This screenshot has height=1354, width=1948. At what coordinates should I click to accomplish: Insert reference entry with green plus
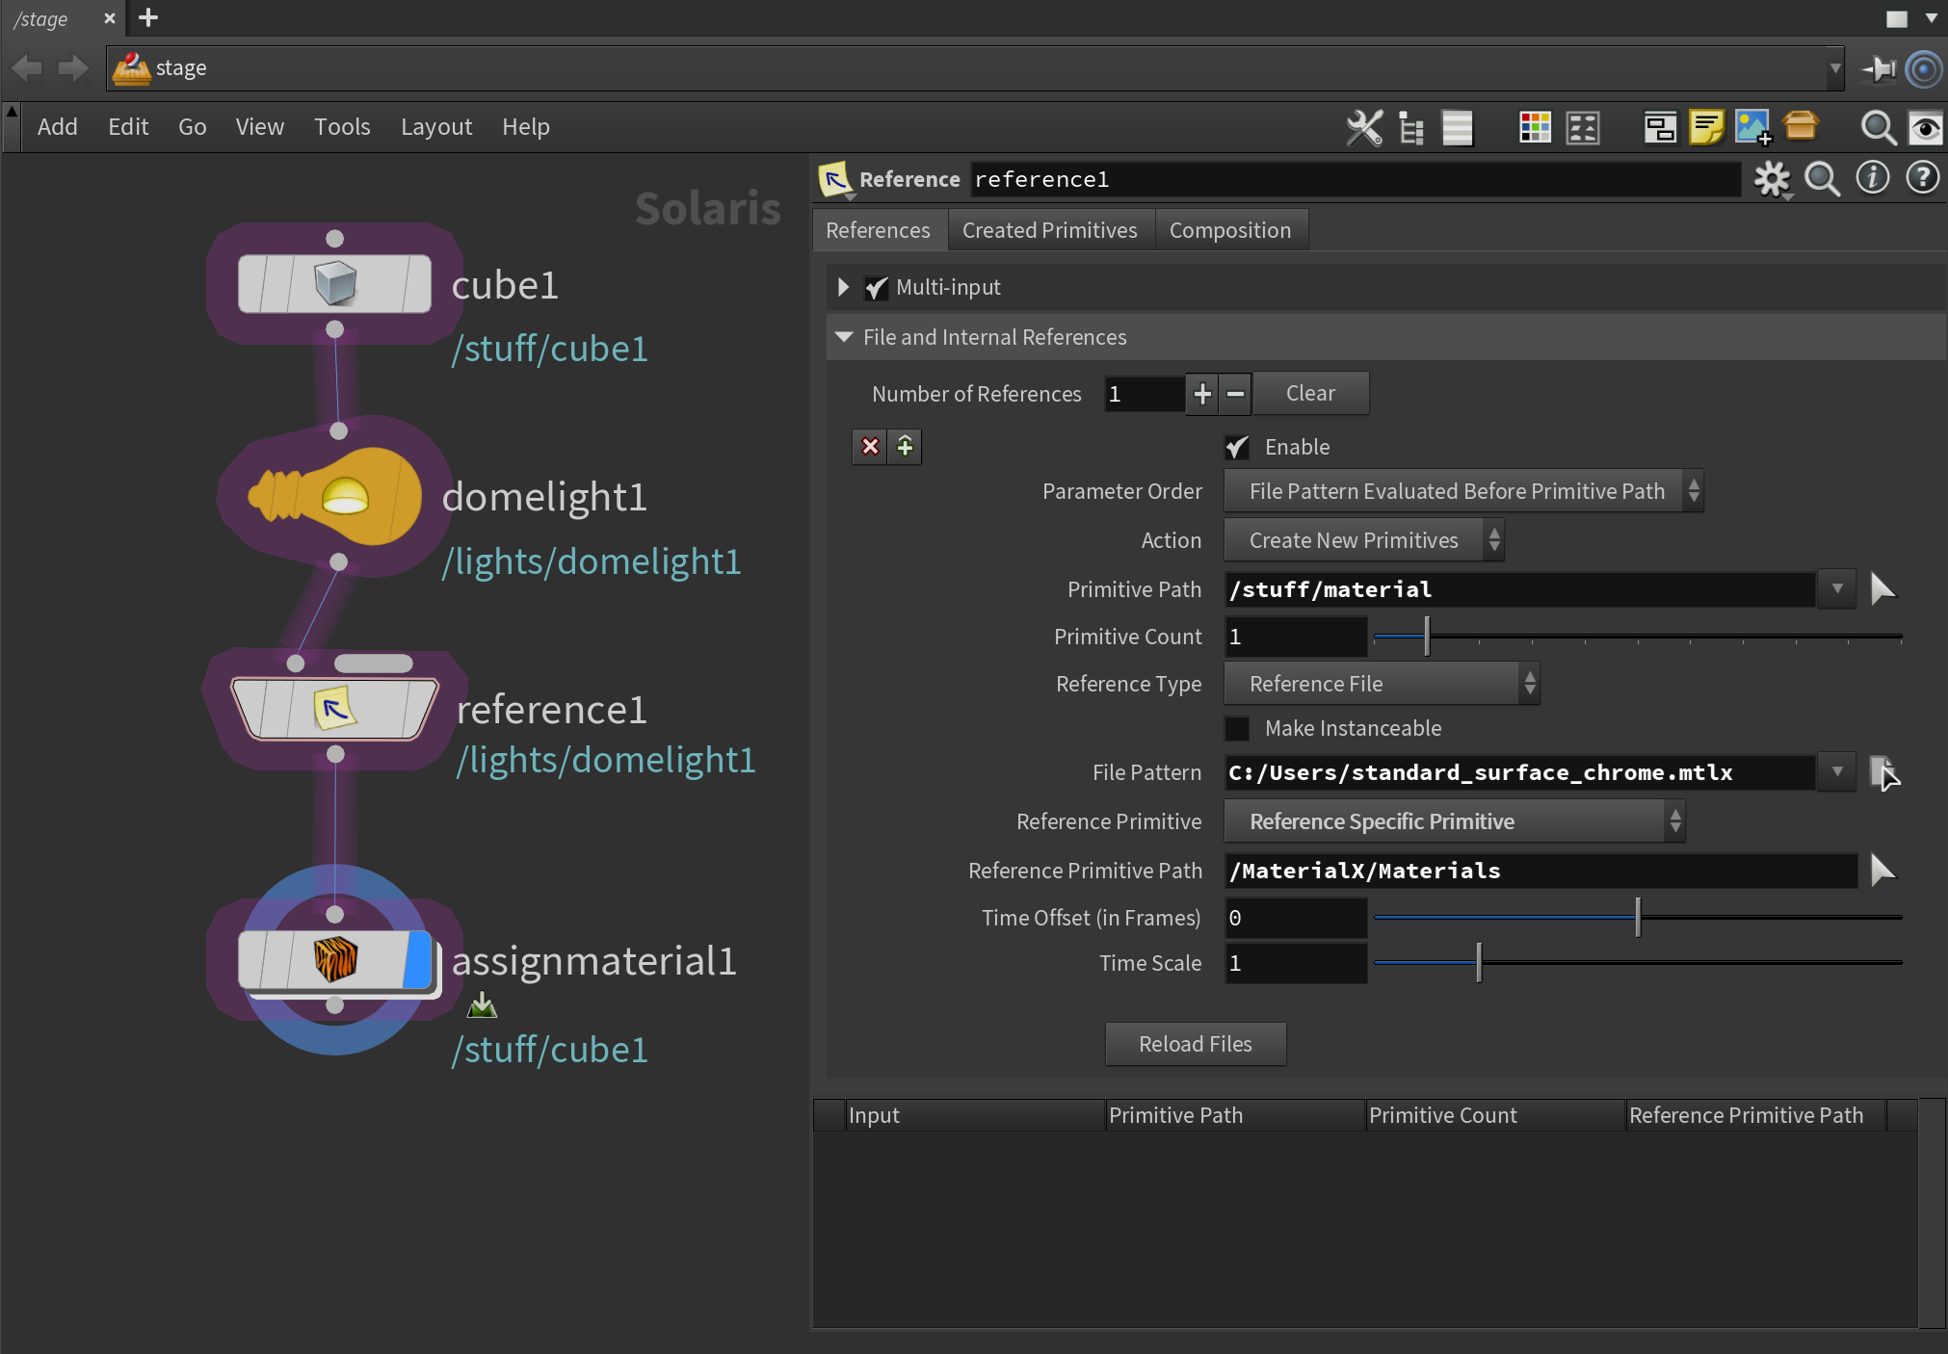(x=905, y=447)
